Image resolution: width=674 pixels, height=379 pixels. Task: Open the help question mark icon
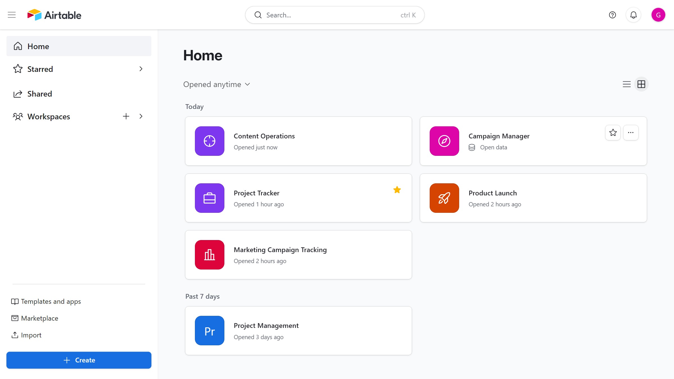(x=612, y=15)
